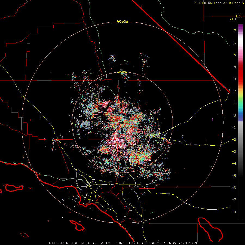Screen dimensions: 245x245
Task: Click the [dB] unit label
Action: pyautogui.click(x=232, y=19)
